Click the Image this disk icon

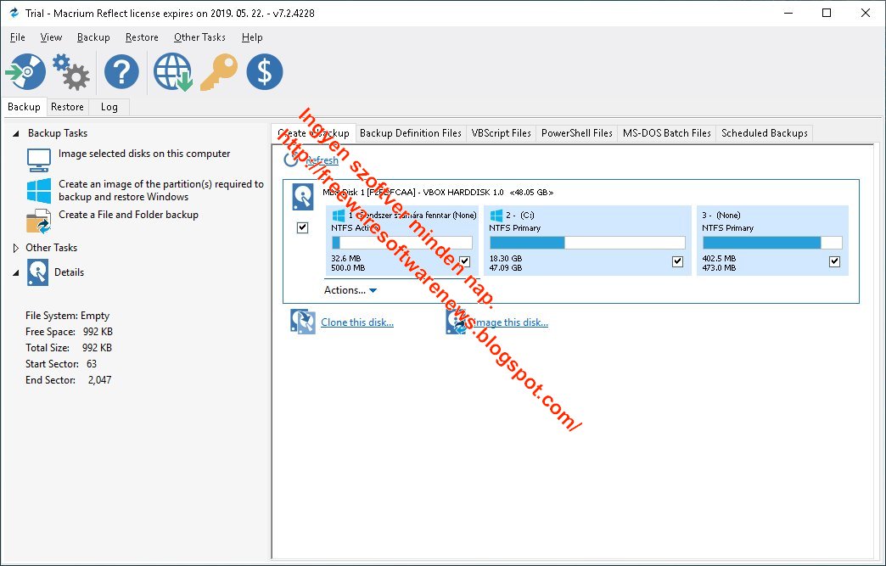(457, 322)
